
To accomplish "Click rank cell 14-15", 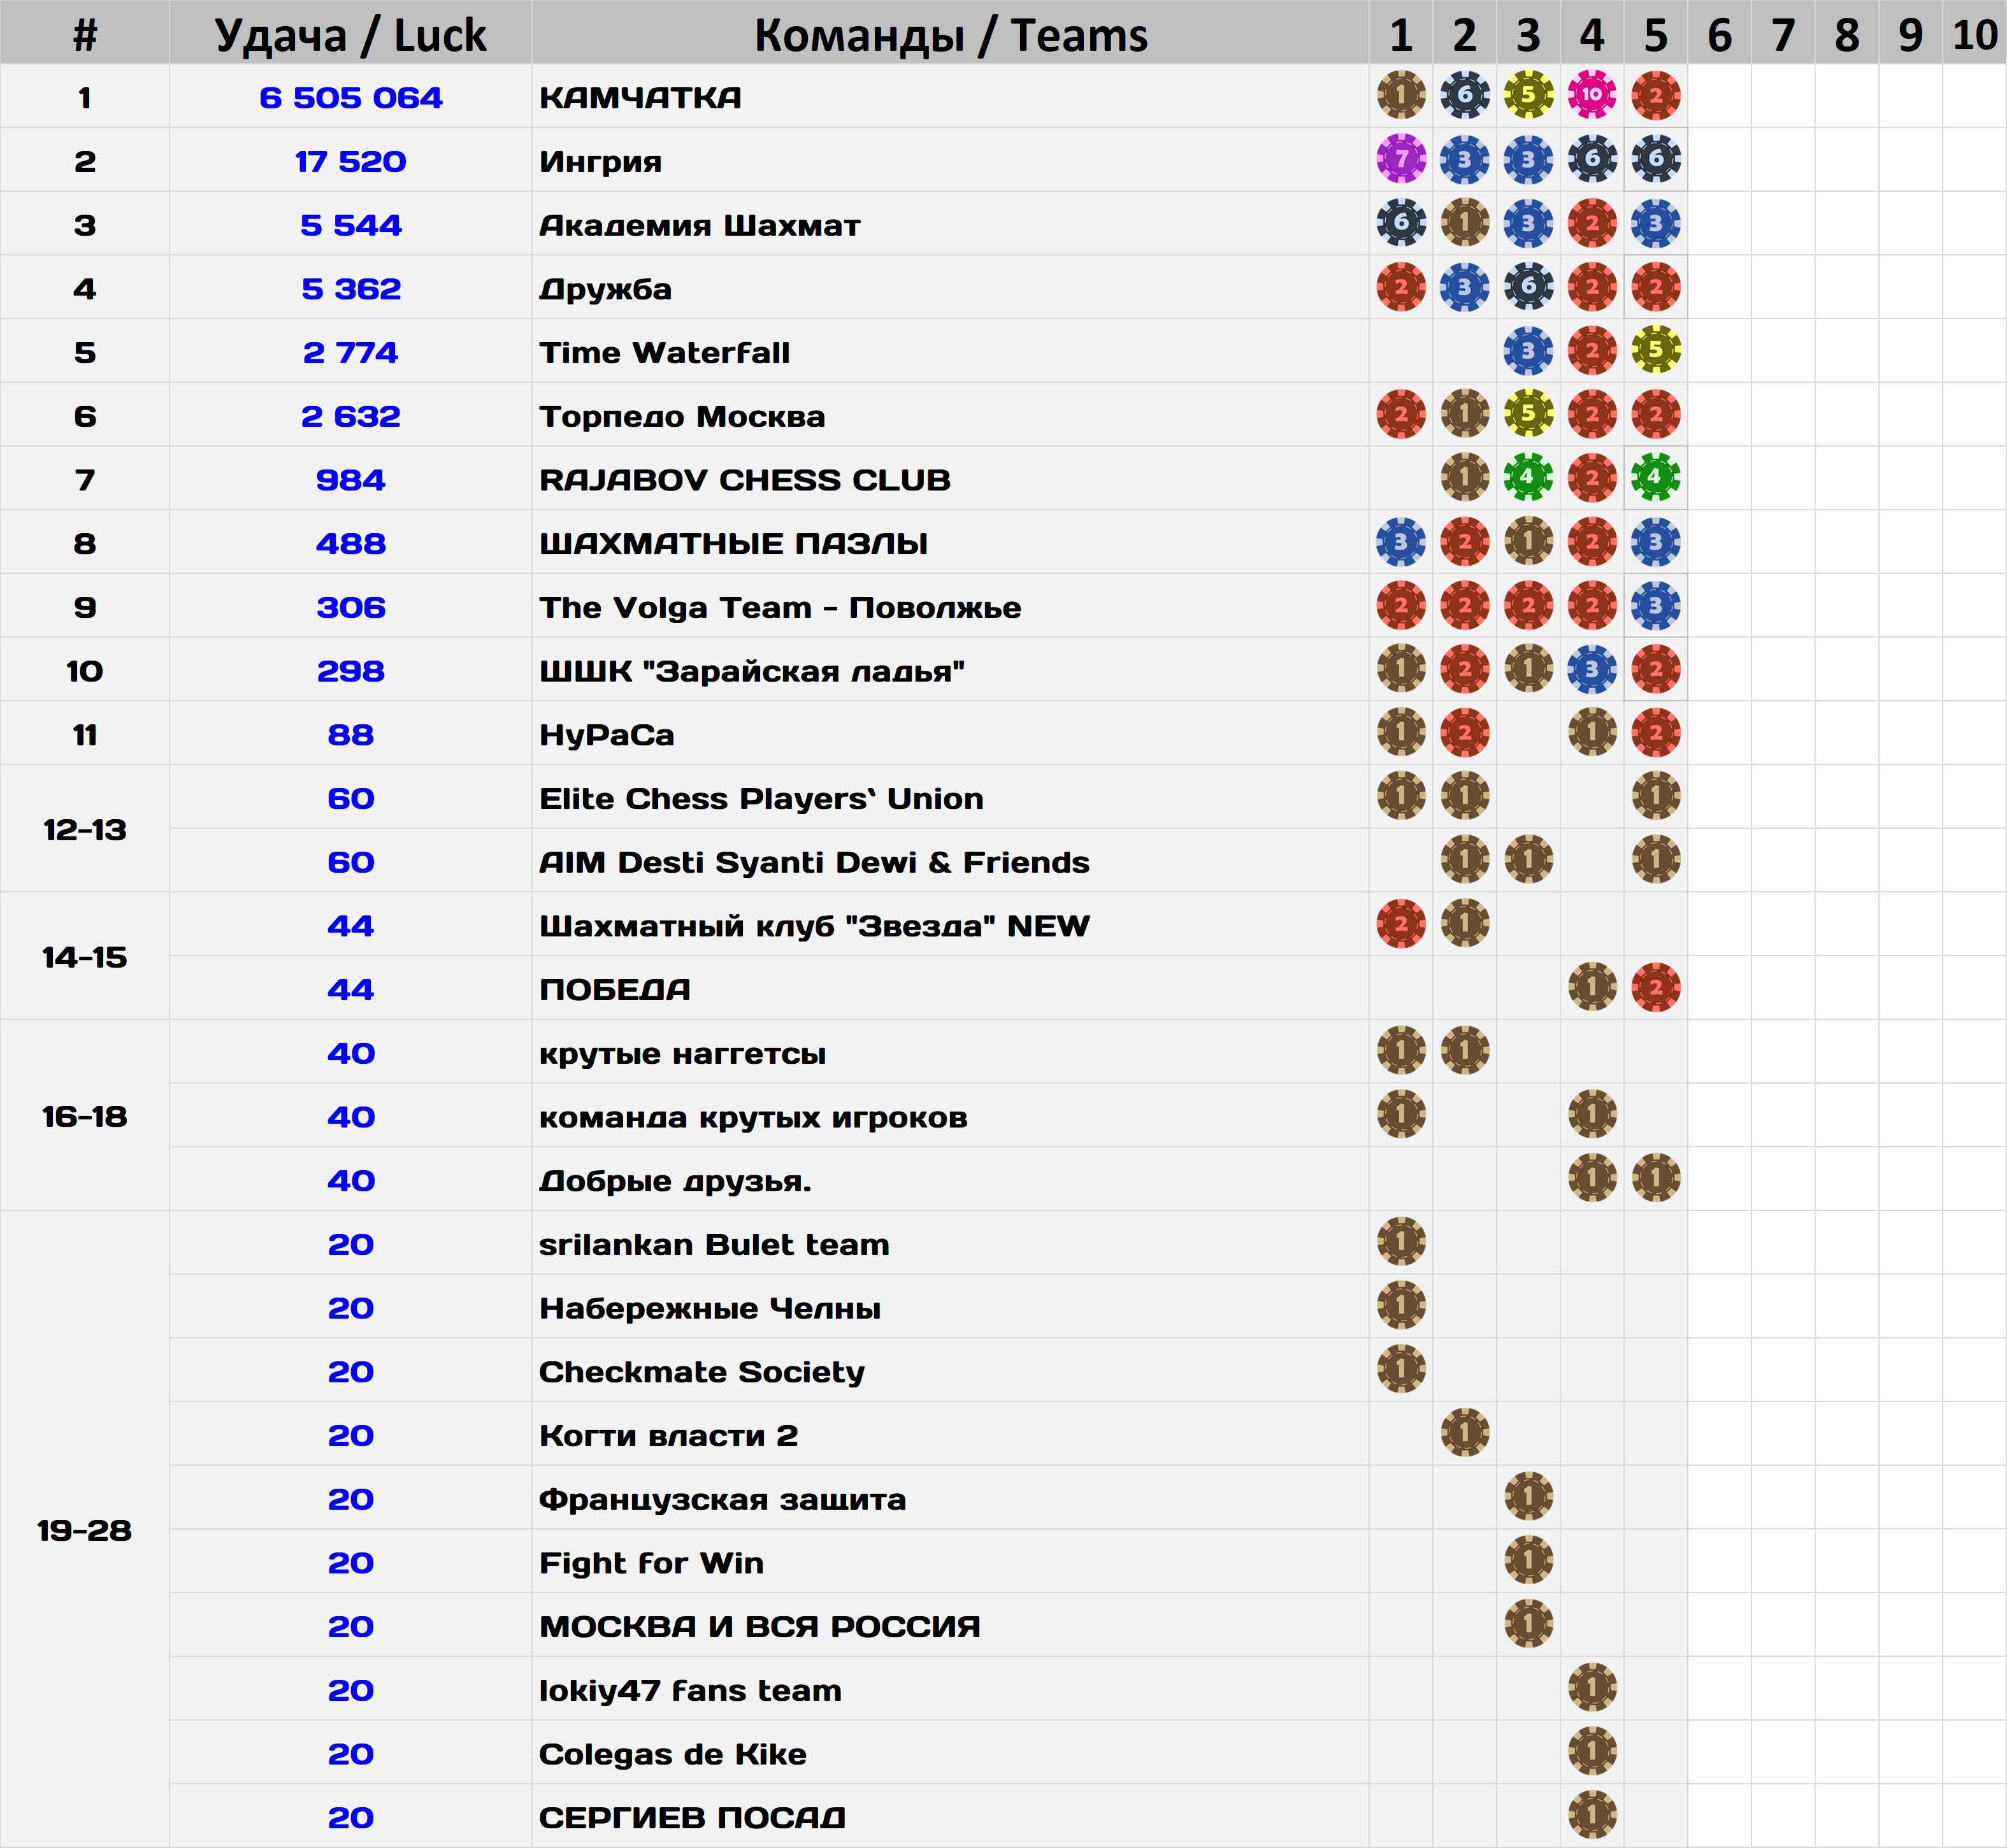I will (85, 957).
